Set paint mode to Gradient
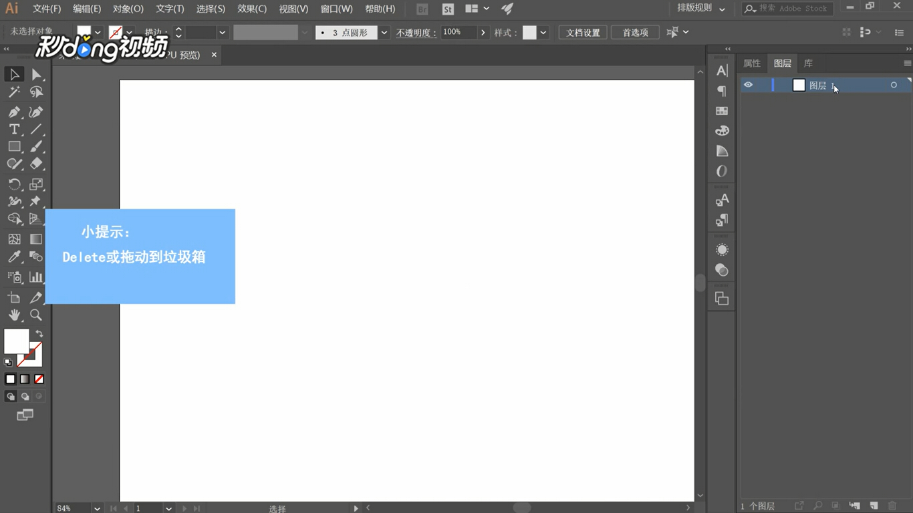 [25, 379]
